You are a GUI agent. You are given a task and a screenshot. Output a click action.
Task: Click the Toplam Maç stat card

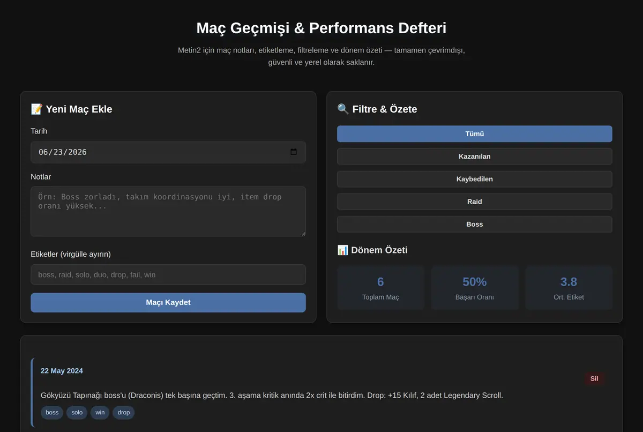[x=380, y=288]
